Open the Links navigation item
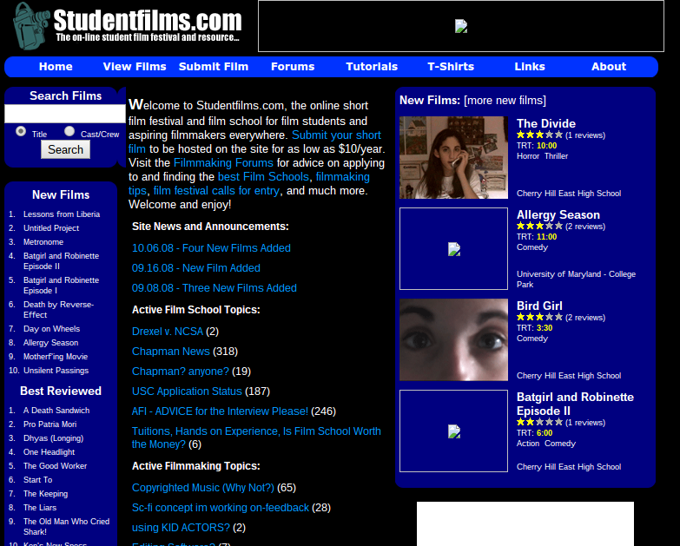The height and width of the screenshot is (546, 680). [x=530, y=67]
